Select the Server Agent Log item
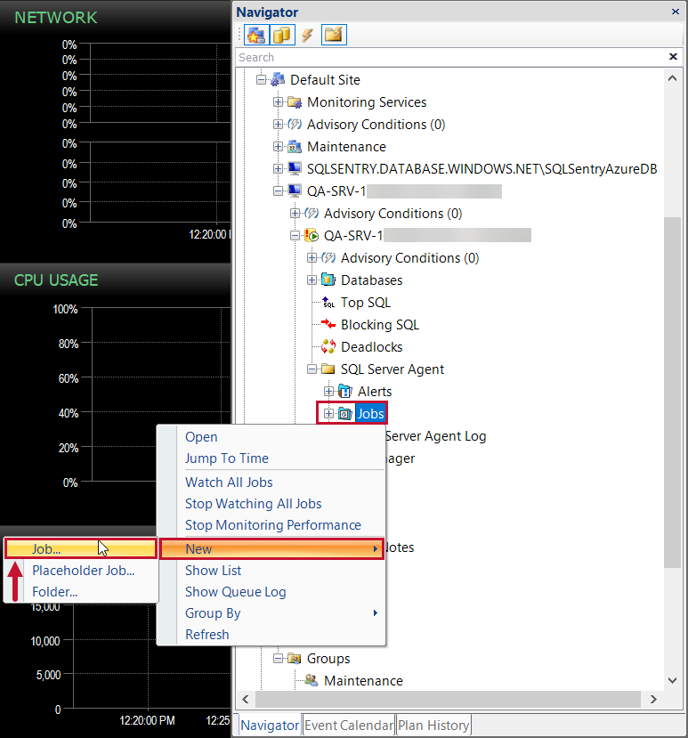This screenshot has height=738, width=688. pos(436,436)
